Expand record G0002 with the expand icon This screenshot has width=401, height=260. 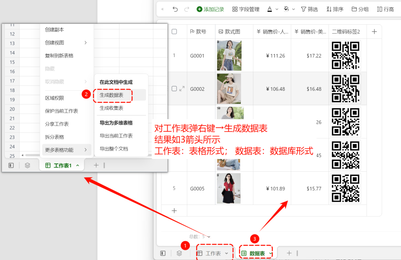[x=182, y=89]
